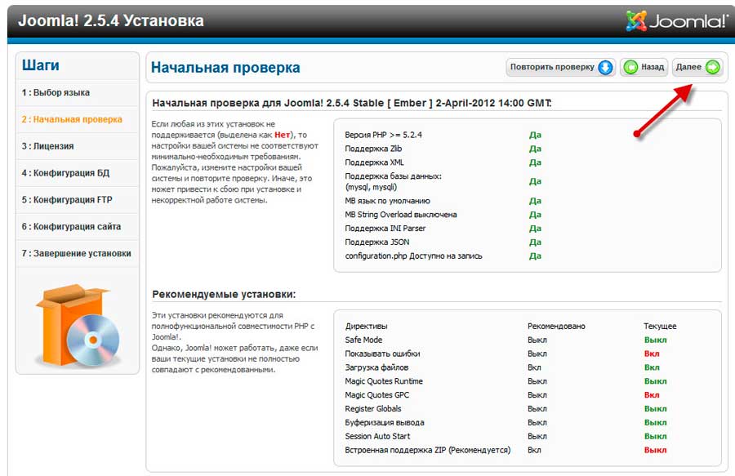Select step 4: Конфигурация БД
This screenshot has width=735, height=476.
coord(65,173)
